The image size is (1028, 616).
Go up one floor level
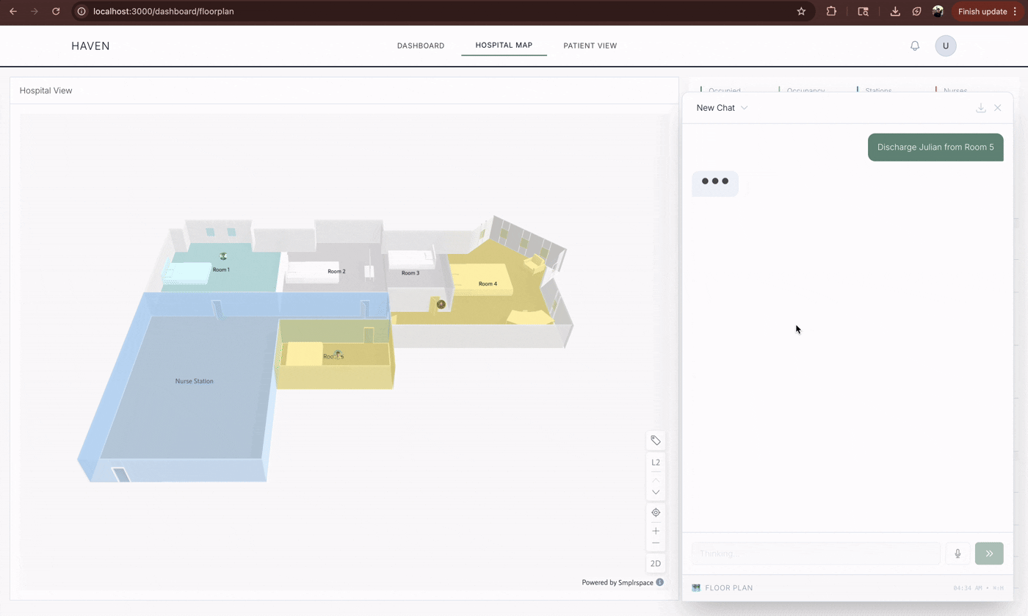[656, 480]
